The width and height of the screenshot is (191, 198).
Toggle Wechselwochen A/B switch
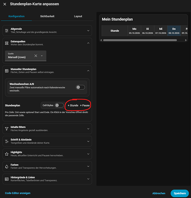tap(80, 87)
